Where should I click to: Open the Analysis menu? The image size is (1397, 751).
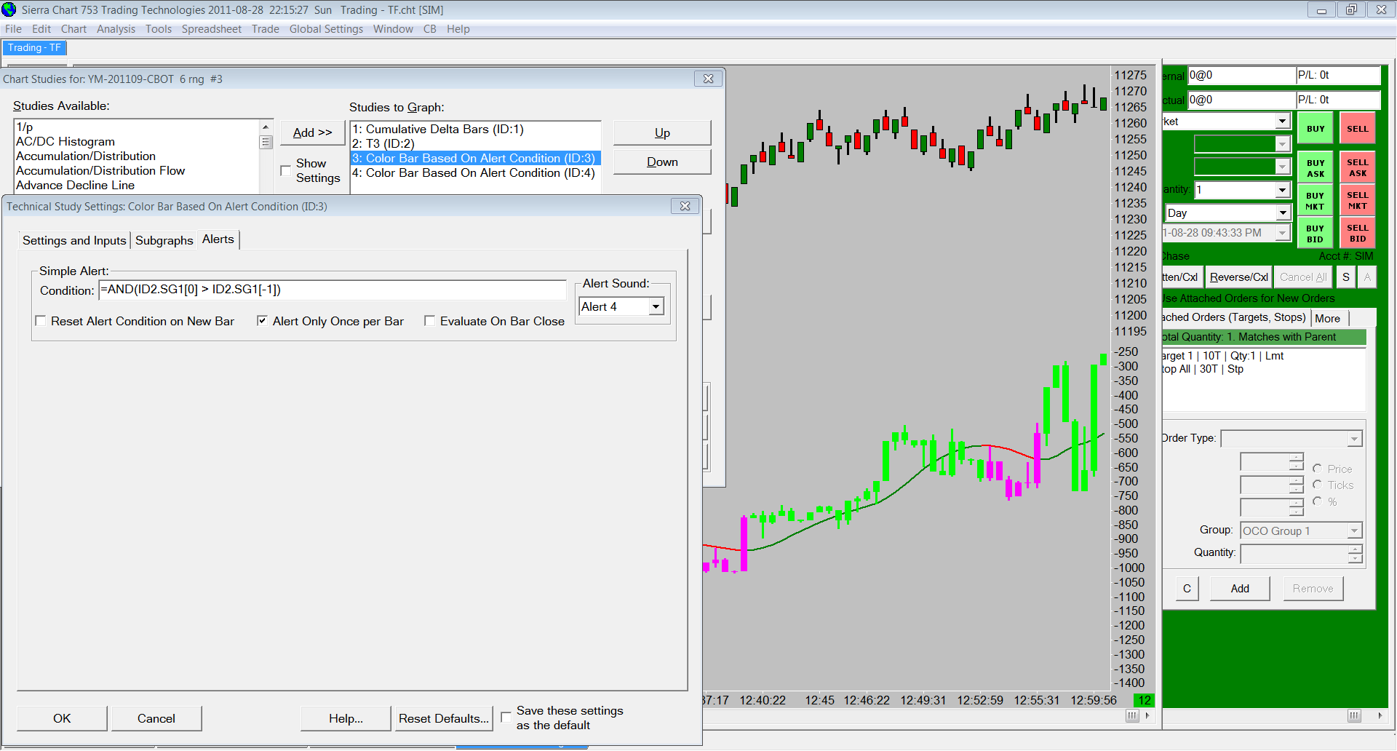[116, 29]
